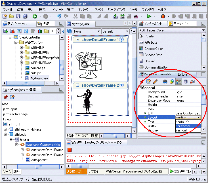Click the delete icon in Application navigator toolbar
The width and height of the screenshot is (208, 183).
pyautogui.click(x=12, y=31)
